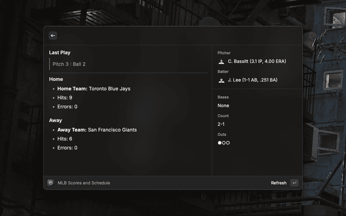The height and width of the screenshot is (216, 346).
Task: Select San Francisco Giants away team entry
Action: coord(97,130)
